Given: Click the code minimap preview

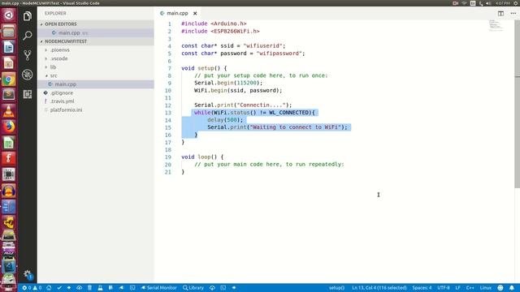Looking at the screenshot, I should 496,25.
